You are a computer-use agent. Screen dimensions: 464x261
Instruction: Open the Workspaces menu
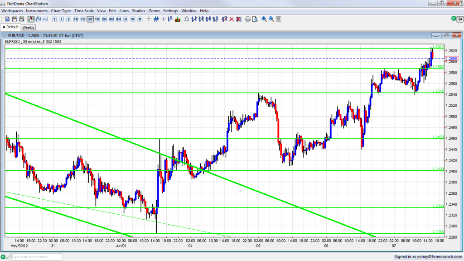pos(12,11)
